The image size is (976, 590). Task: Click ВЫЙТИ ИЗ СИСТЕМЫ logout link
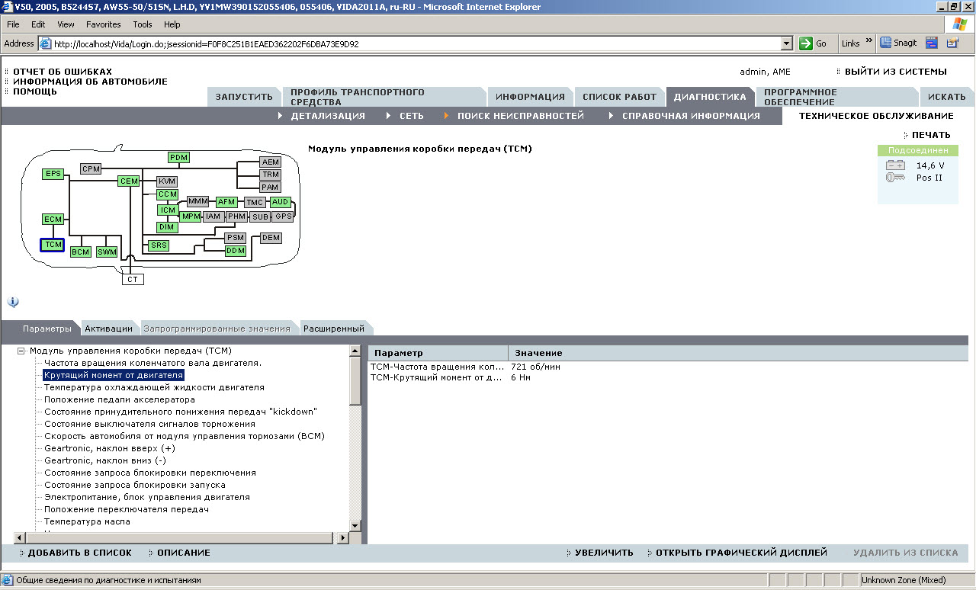(x=895, y=72)
